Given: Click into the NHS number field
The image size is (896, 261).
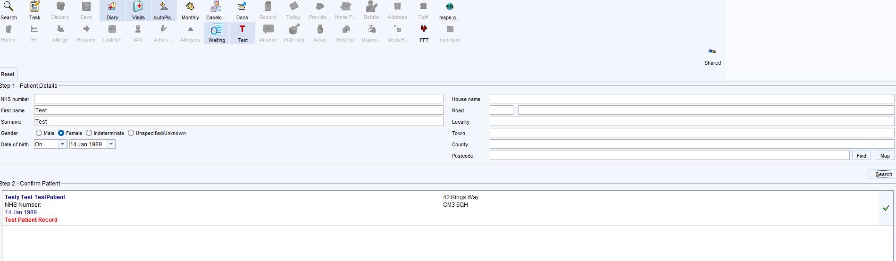Looking at the screenshot, I should tap(239, 99).
